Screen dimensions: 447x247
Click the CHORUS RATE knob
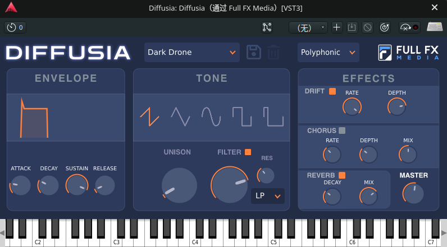click(x=332, y=155)
